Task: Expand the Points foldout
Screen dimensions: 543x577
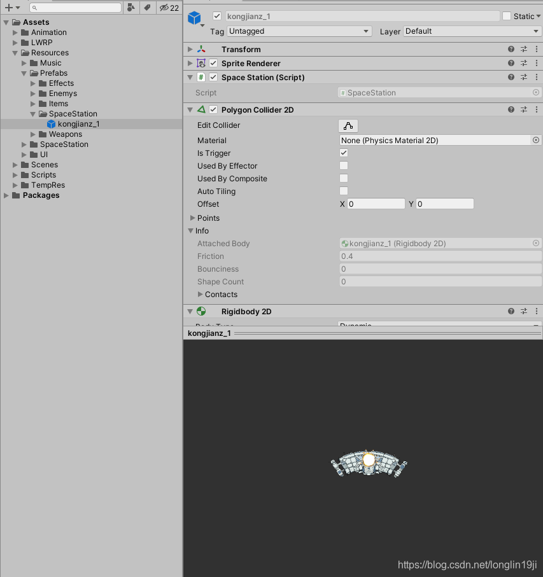Action: pyautogui.click(x=192, y=218)
